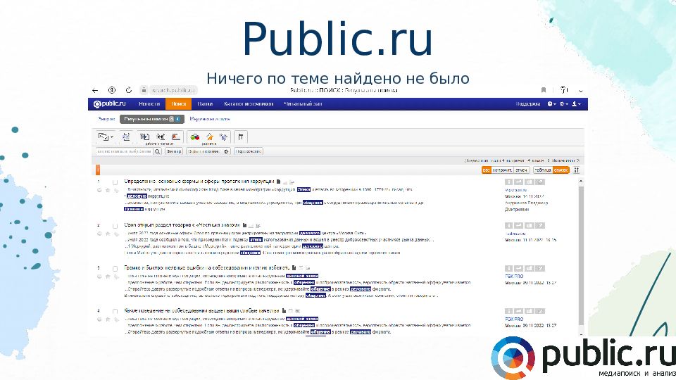
Task: Open the Новости section
Action: coord(149,104)
